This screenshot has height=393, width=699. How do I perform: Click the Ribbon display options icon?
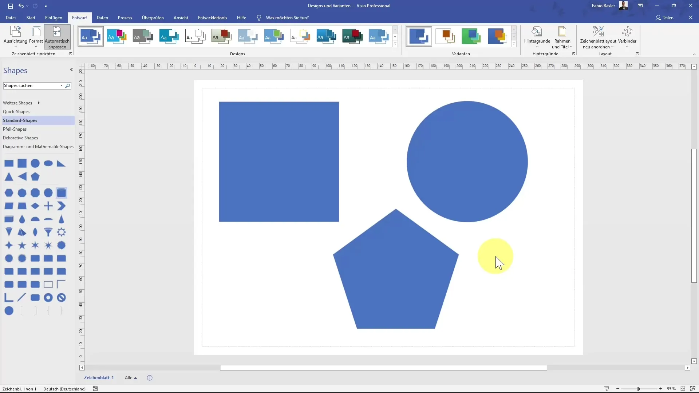[x=640, y=6]
